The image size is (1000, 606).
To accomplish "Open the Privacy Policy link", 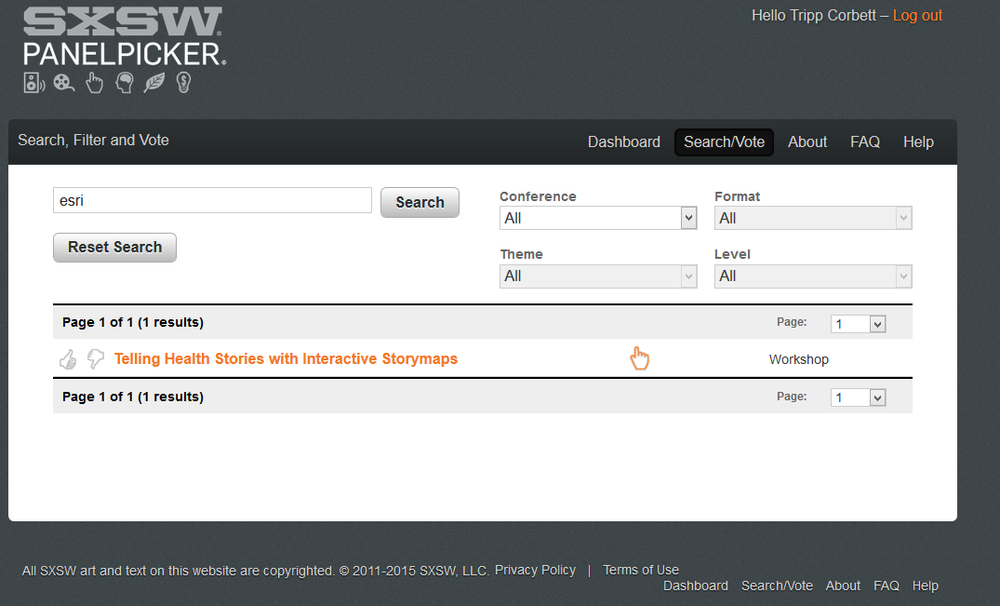I will coord(535,571).
